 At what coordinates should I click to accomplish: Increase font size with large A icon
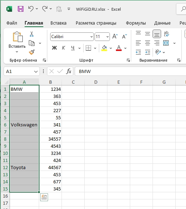click(115, 36)
